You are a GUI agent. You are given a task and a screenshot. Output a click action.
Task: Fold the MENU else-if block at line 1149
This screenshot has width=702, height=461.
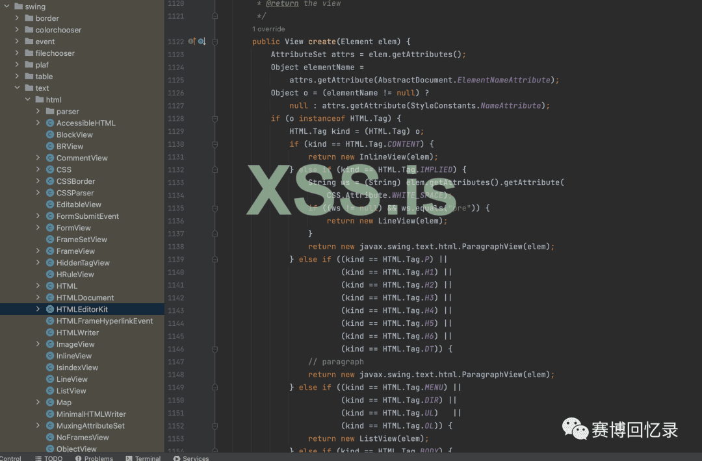pyautogui.click(x=215, y=387)
